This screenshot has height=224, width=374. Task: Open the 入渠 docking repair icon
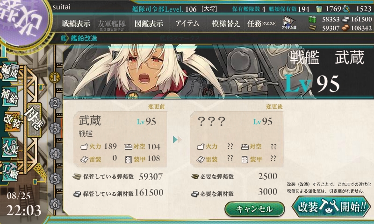[10, 147]
